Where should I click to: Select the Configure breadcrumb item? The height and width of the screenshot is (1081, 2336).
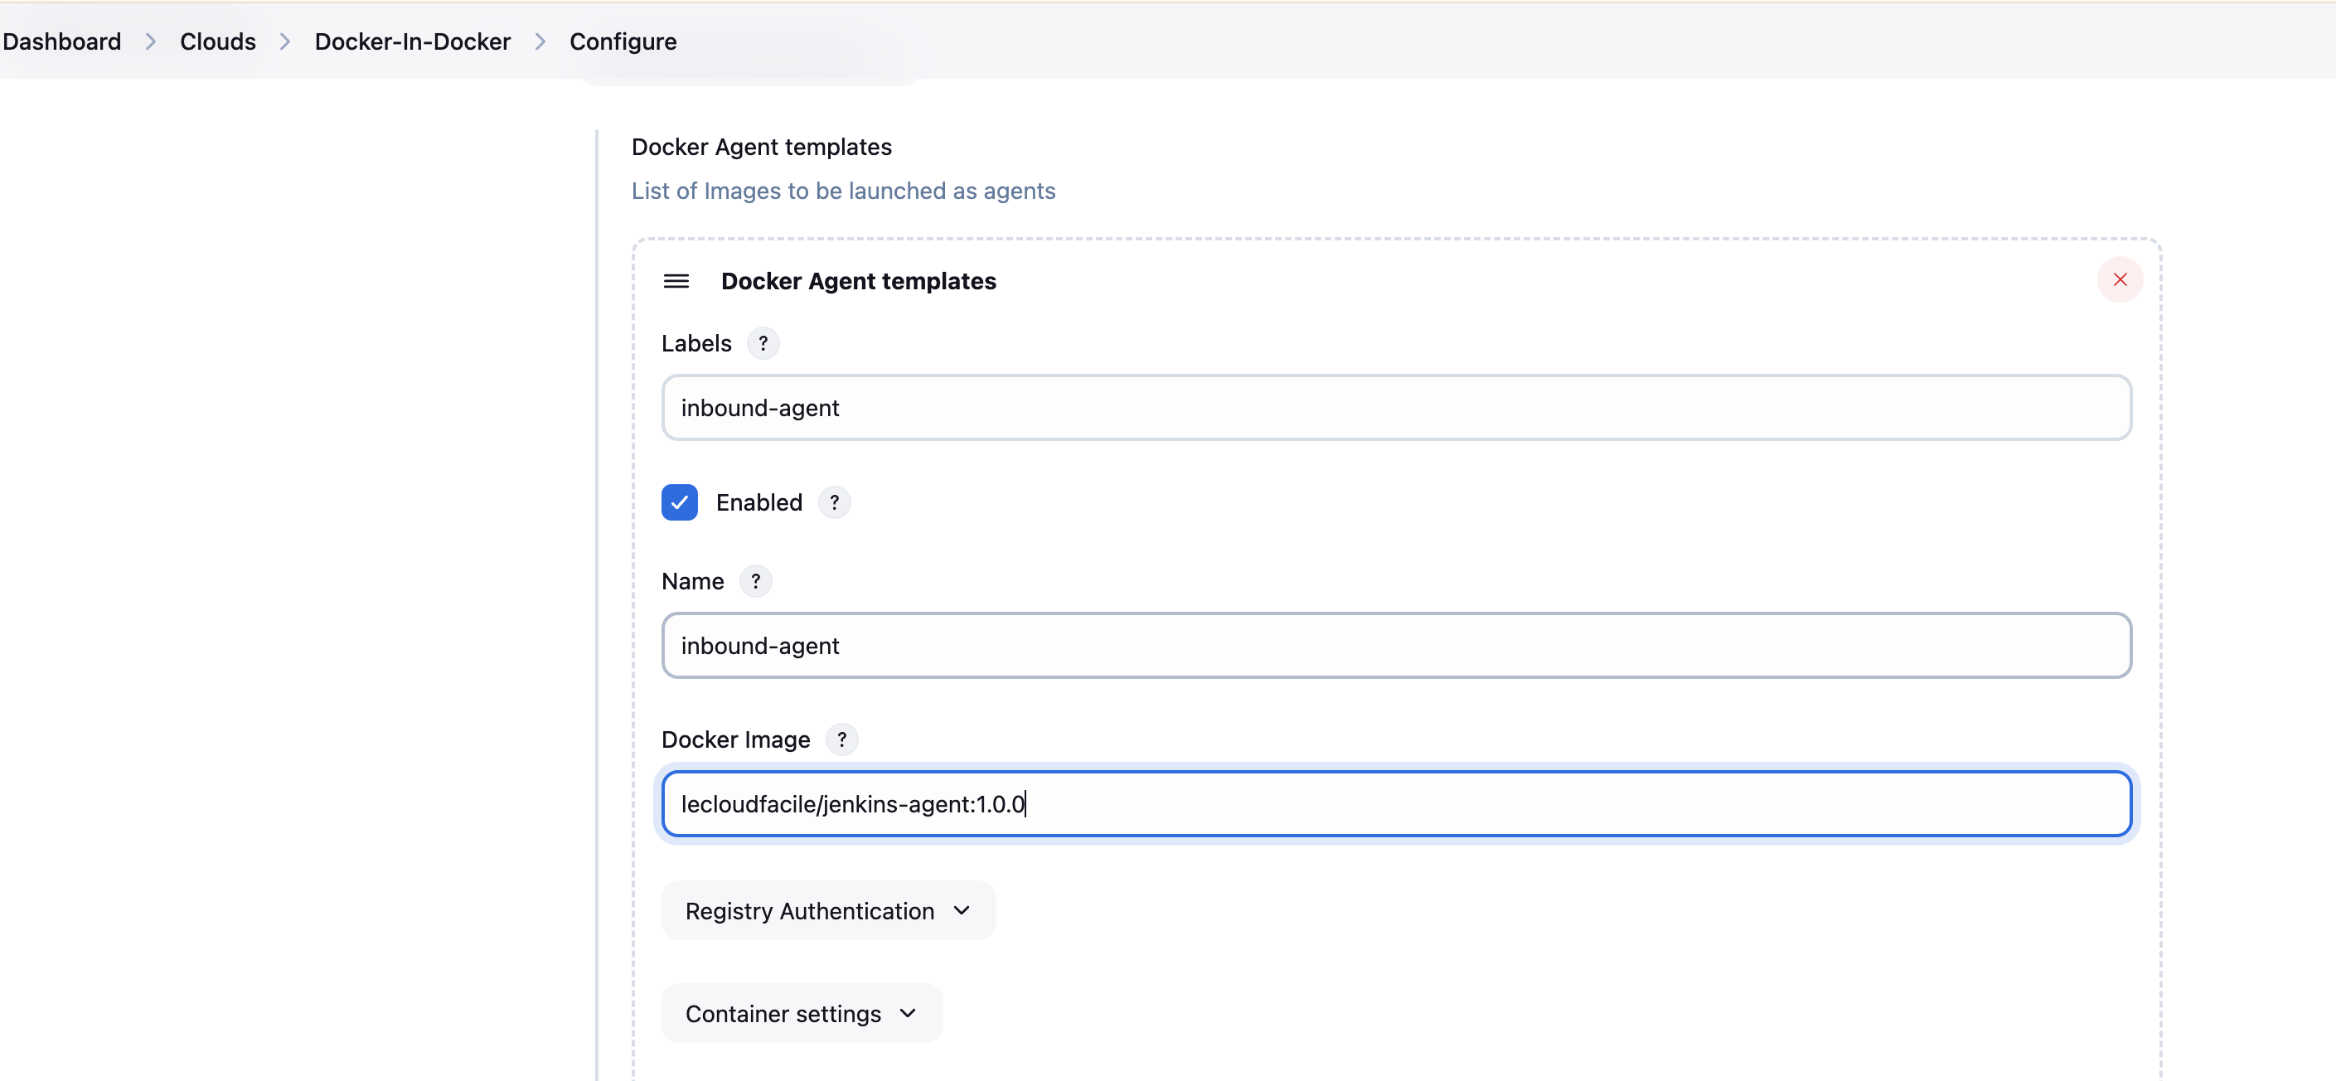pyautogui.click(x=622, y=41)
